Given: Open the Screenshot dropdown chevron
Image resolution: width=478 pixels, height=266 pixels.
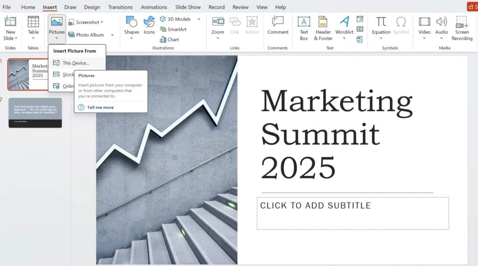Looking at the screenshot, I should (102, 22).
